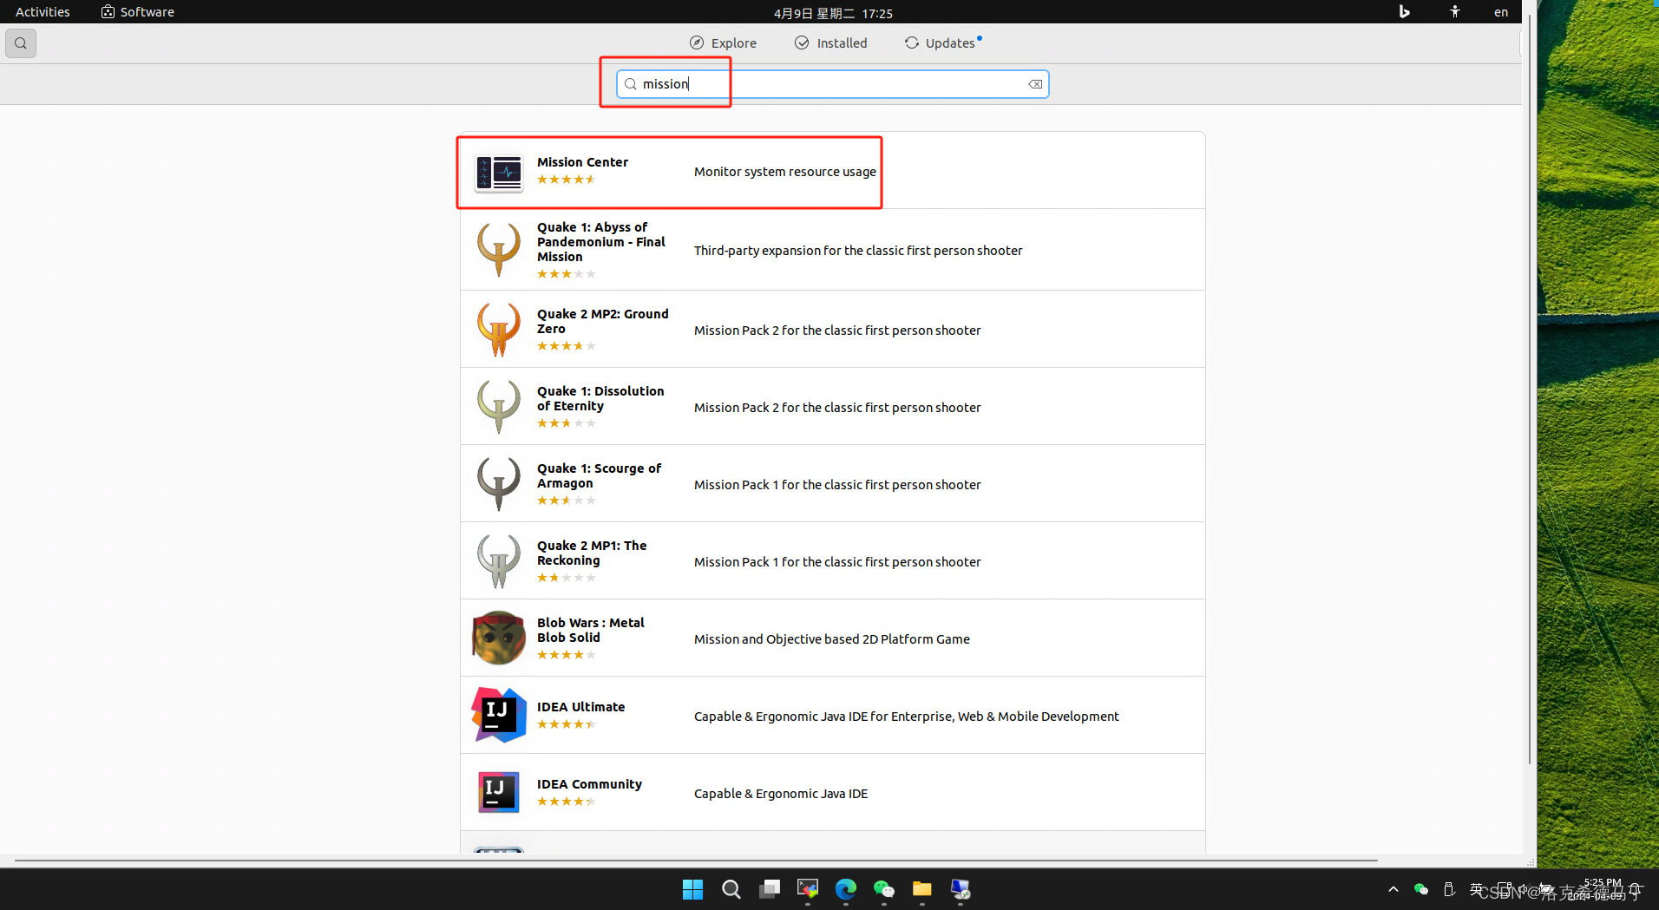Image resolution: width=1659 pixels, height=910 pixels.
Task: Open IDEA Ultimate entry
Action: click(832, 715)
